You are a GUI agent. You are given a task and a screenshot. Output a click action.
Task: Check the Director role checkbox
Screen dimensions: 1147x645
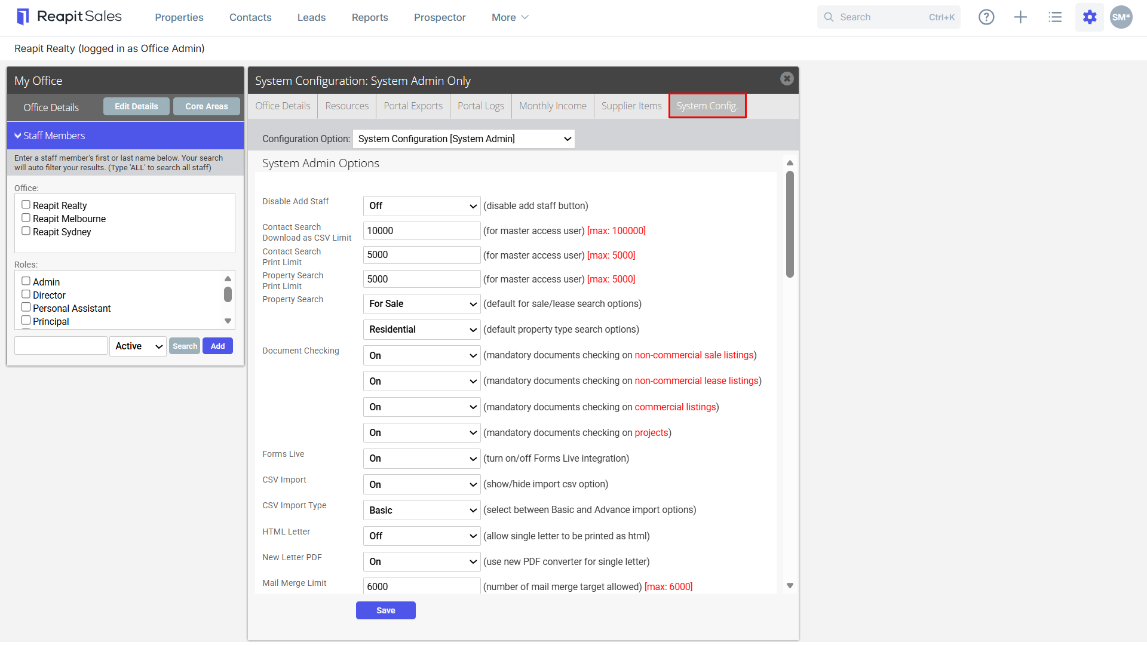(x=26, y=294)
